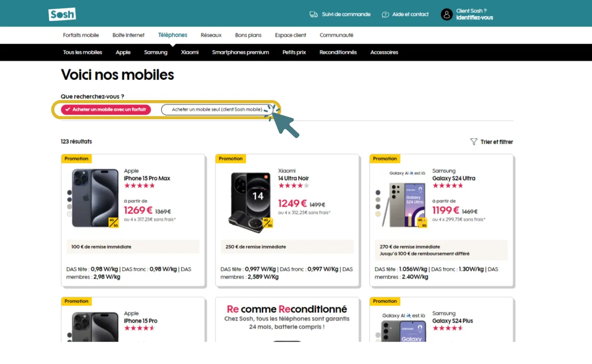
Task: Toggle Acheter un mobile avec un forfait
Action: pos(106,110)
